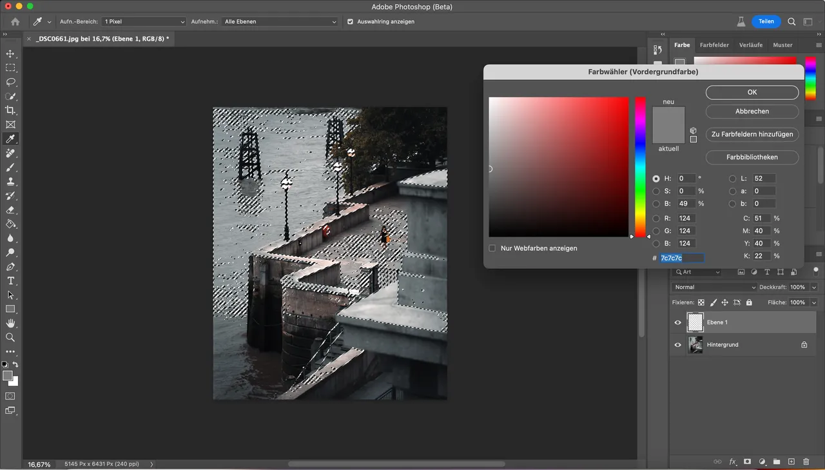This screenshot has height=470, width=825.
Task: Enable Nur Webfarben anzeigen checkbox
Action: [x=492, y=248]
